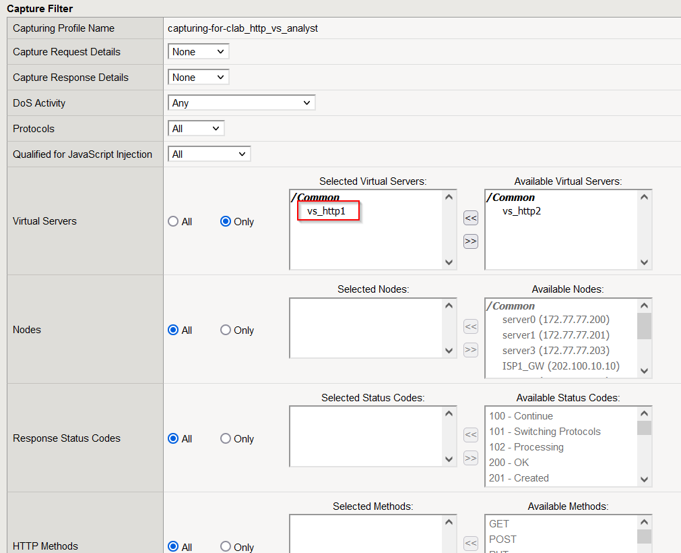This screenshot has width=681, height=553.
Task: Select server1 (172.77.77.201) node
Action: (556, 335)
